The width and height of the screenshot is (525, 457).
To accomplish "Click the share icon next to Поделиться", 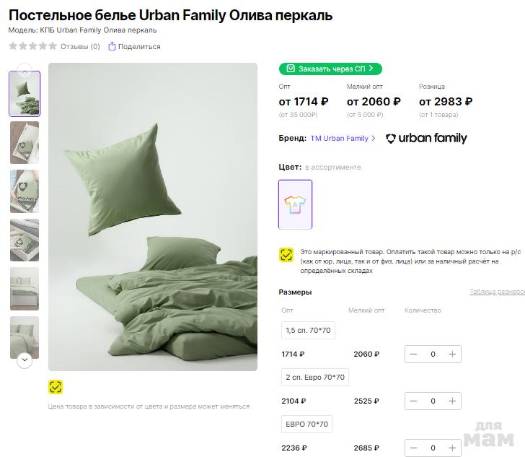I will [x=112, y=46].
